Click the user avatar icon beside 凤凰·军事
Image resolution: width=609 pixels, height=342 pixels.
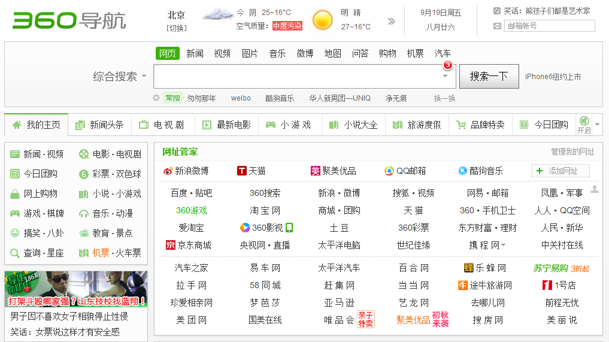tap(594, 189)
